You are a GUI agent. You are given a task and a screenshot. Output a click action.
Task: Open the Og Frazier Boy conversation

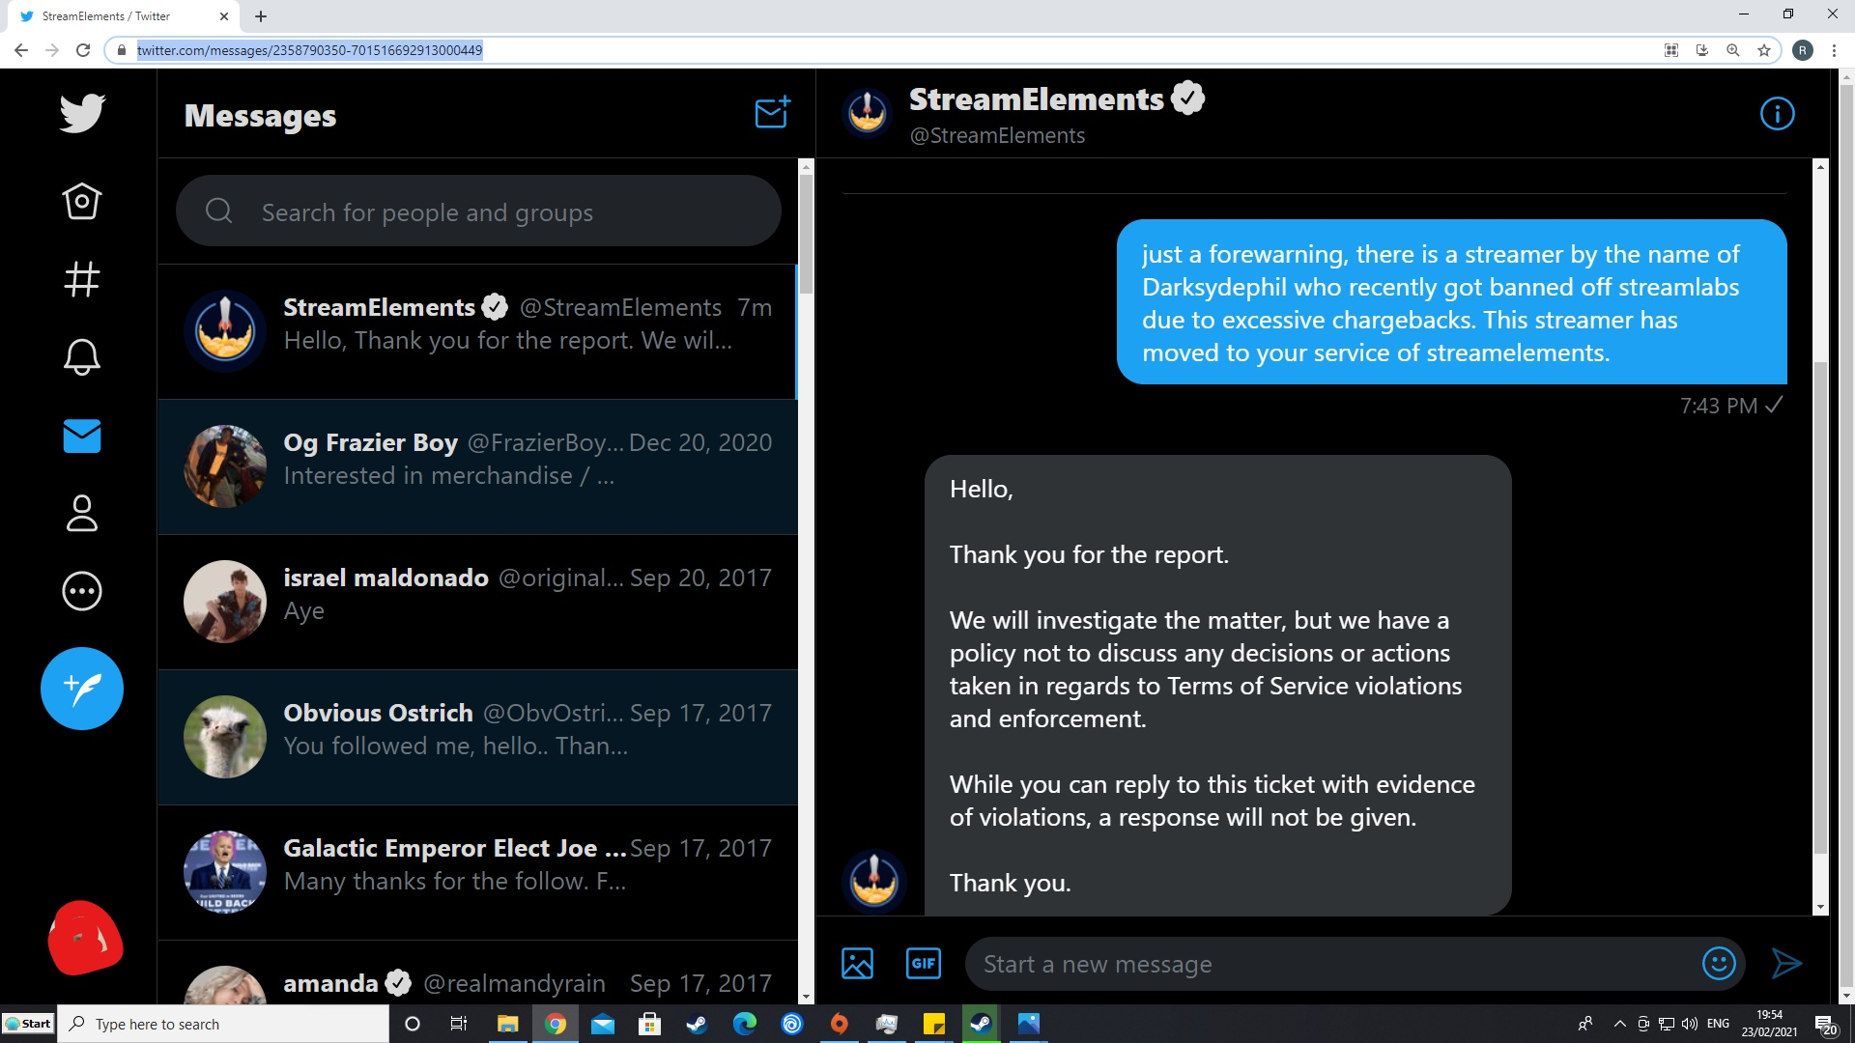pyautogui.click(x=477, y=466)
